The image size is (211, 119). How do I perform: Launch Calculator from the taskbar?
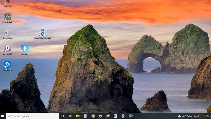coord(85,116)
